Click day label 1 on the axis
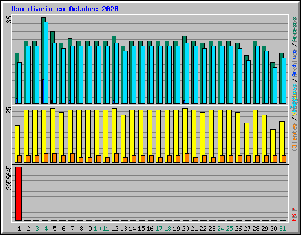 pyautogui.click(x=19, y=229)
